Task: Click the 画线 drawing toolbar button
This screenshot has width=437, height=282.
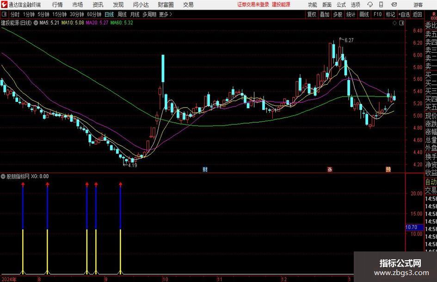Action: coord(364,14)
